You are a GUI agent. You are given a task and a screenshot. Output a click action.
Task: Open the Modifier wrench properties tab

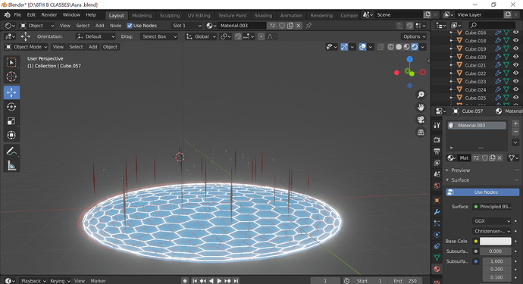[437, 212]
